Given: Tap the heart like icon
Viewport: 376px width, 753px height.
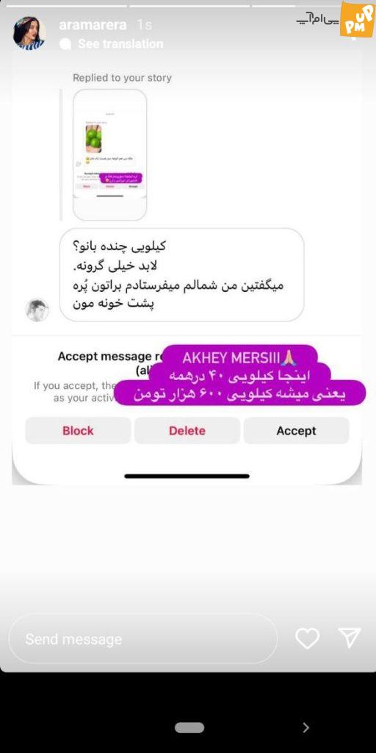Looking at the screenshot, I should click(x=308, y=638).
